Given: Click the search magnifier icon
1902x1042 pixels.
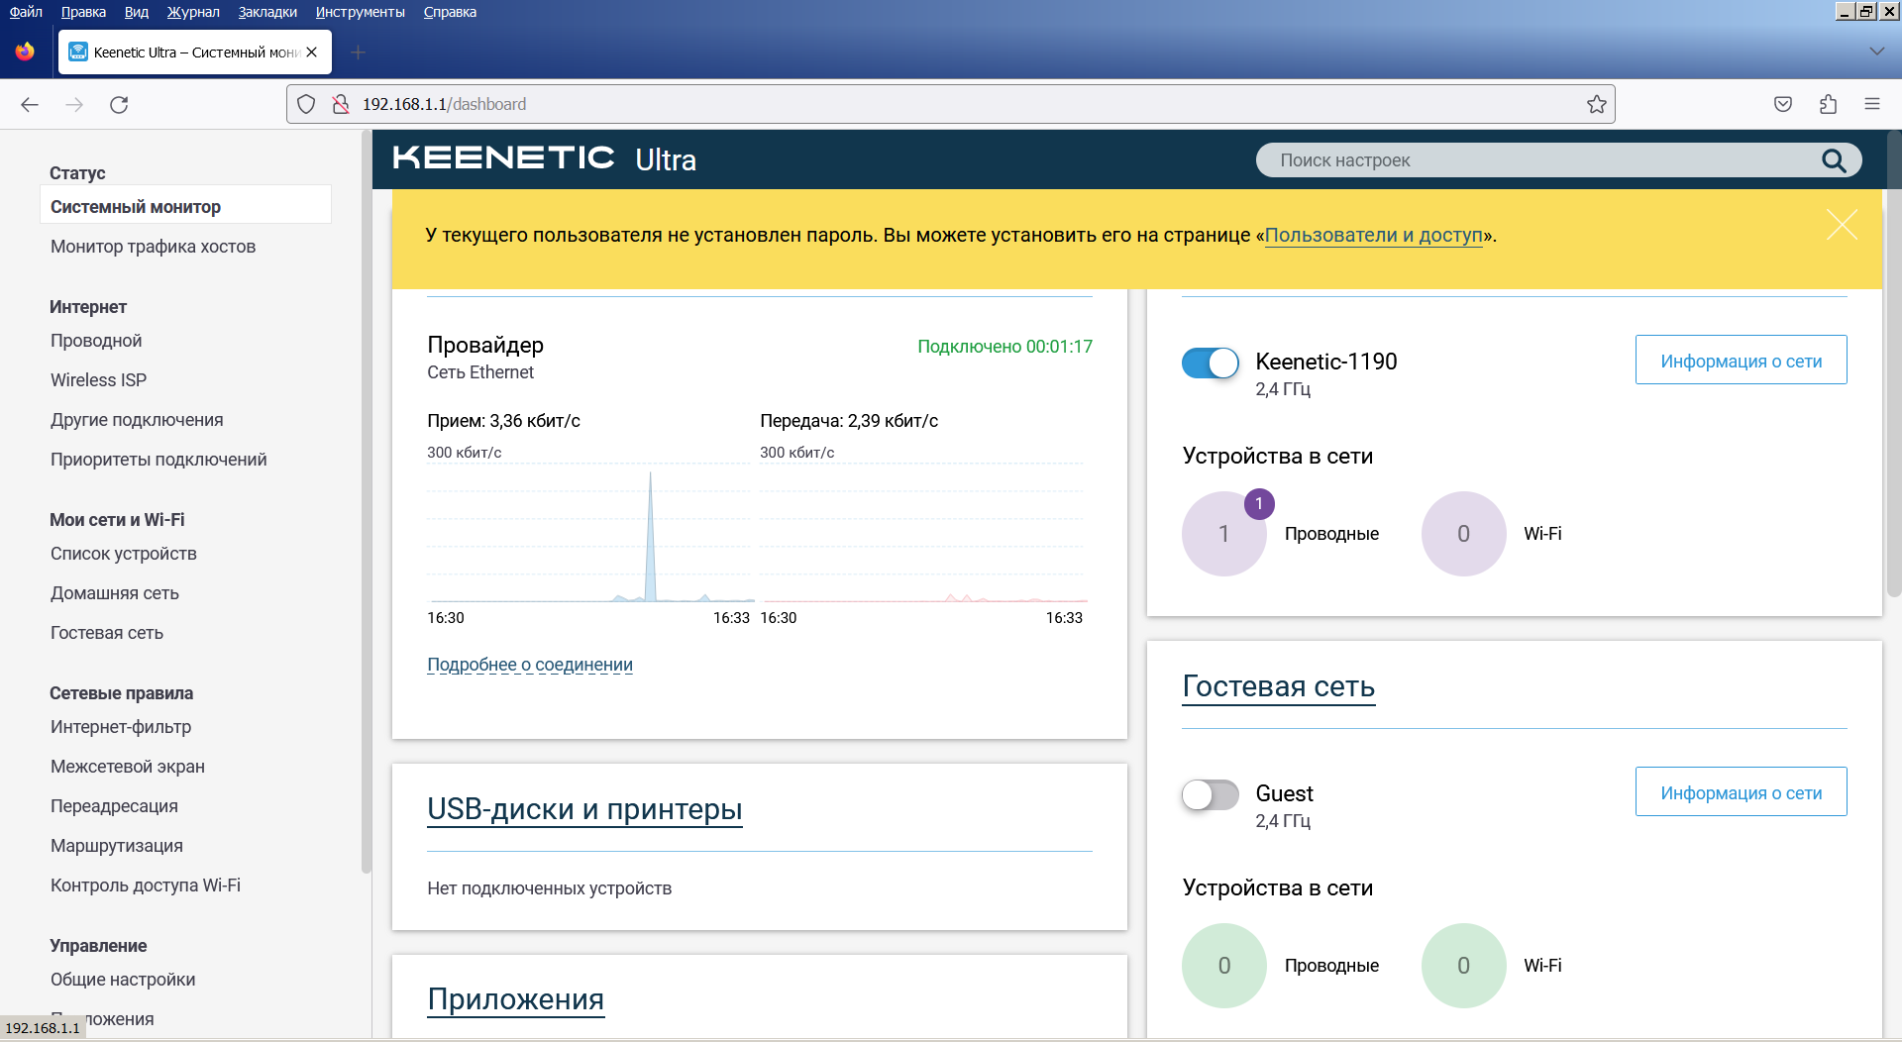Looking at the screenshot, I should (1834, 160).
